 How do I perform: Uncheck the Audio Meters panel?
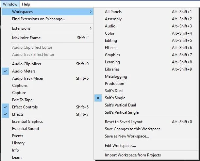pos(24,71)
